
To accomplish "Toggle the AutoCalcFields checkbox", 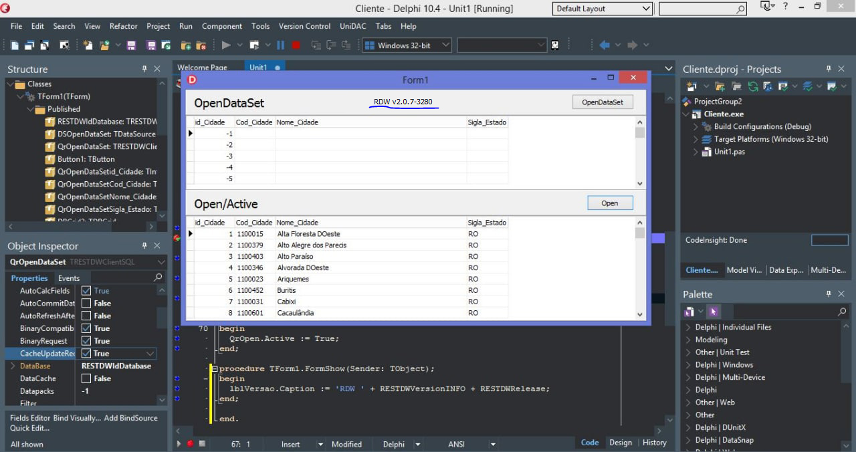I will click(86, 291).
